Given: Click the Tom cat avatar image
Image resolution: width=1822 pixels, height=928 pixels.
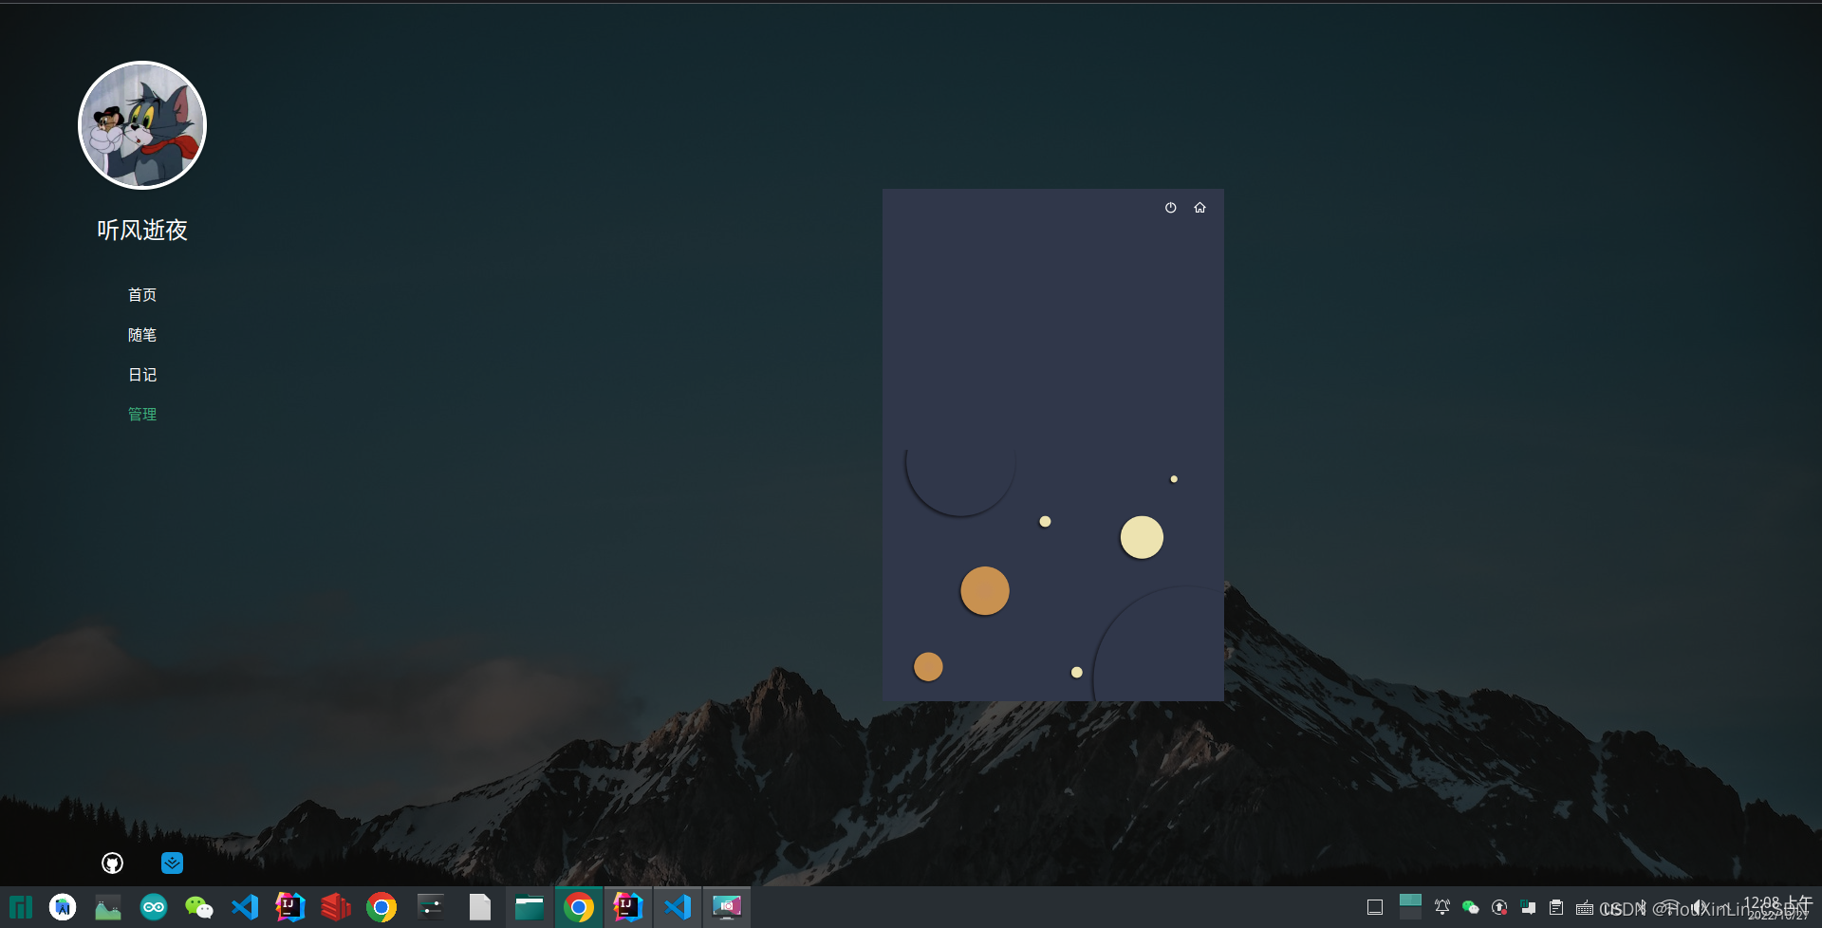Looking at the screenshot, I should [142, 125].
